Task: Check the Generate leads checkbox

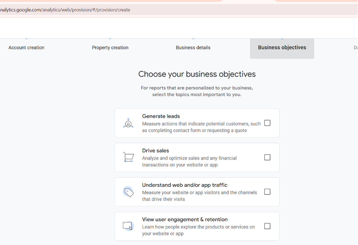Action: click(267, 123)
